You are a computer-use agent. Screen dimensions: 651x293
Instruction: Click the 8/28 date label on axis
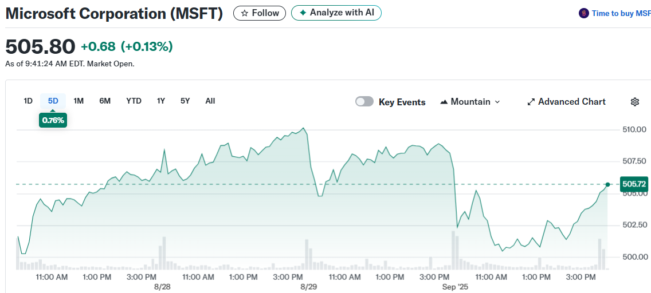coord(162,286)
